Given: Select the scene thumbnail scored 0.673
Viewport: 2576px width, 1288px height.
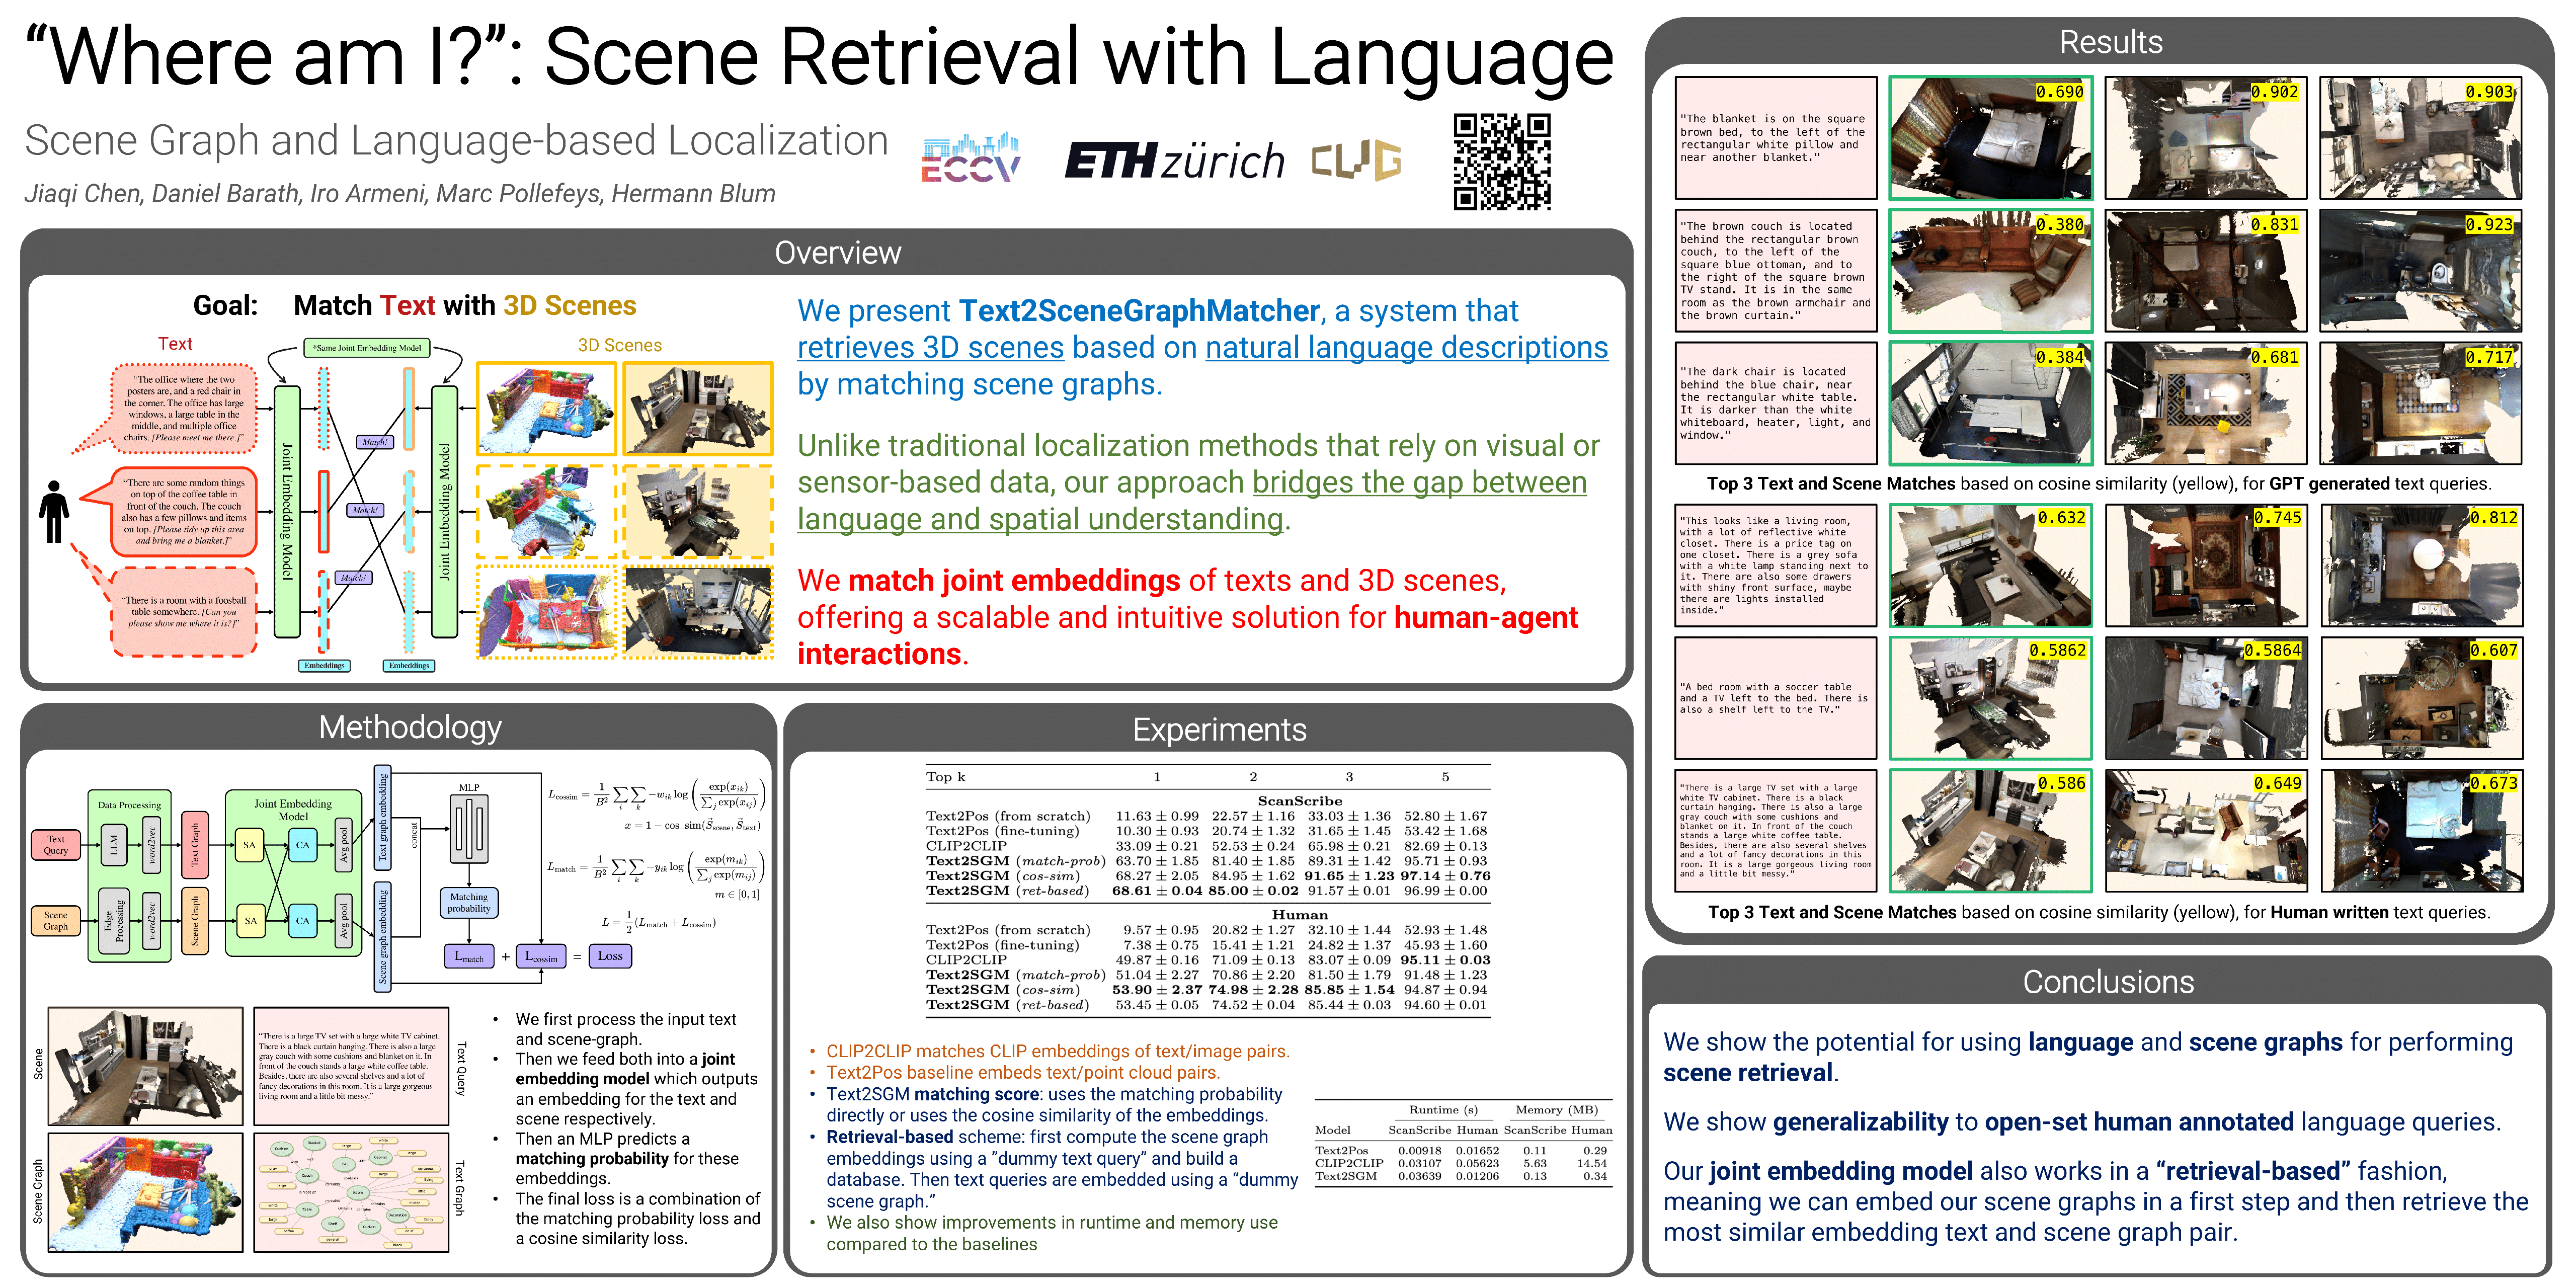Looking at the screenshot, I should (2420, 830).
